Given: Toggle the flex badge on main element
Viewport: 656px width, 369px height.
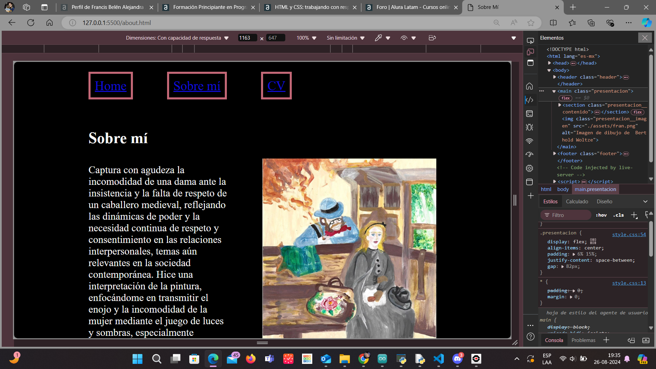Looking at the screenshot, I should (x=565, y=98).
